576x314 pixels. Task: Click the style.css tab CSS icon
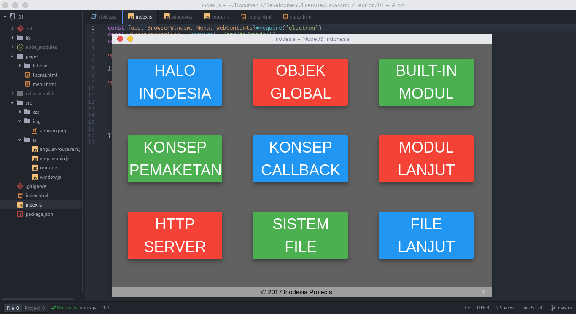(x=94, y=17)
